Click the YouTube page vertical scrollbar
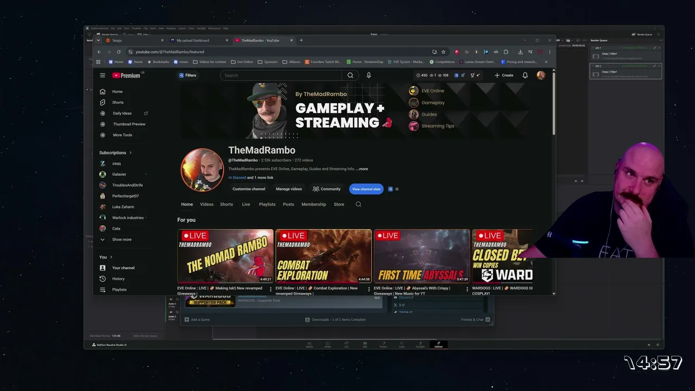 [554, 103]
